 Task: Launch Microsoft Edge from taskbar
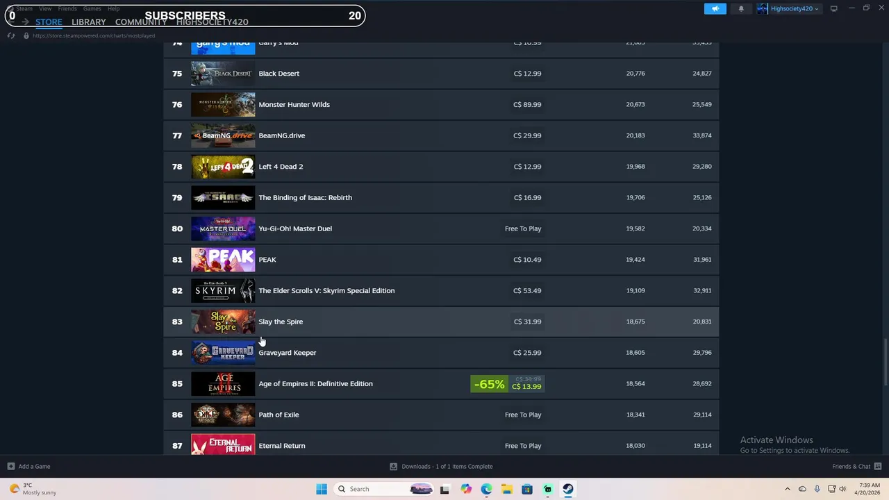(x=486, y=489)
